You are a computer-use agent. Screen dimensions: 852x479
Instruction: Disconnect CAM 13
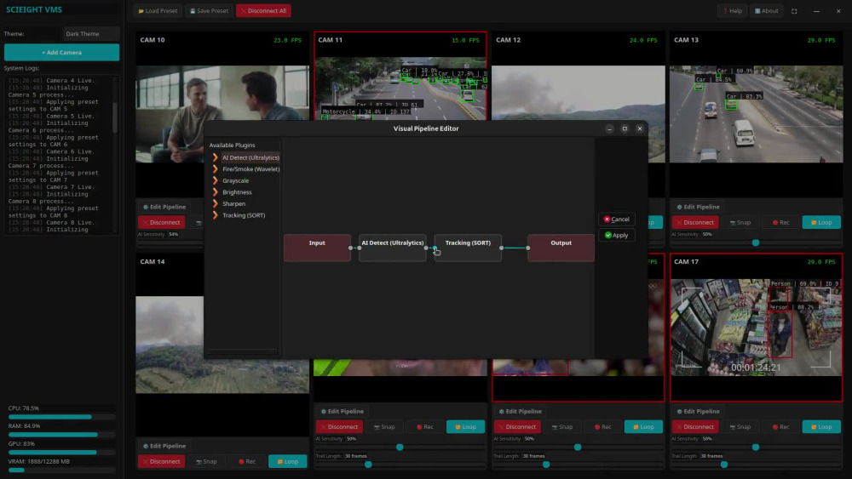click(x=695, y=222)
